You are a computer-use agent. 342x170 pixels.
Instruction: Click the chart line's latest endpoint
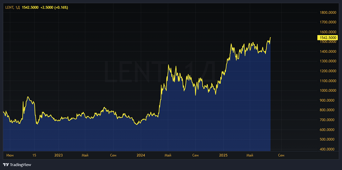click(x=271, y=38)
